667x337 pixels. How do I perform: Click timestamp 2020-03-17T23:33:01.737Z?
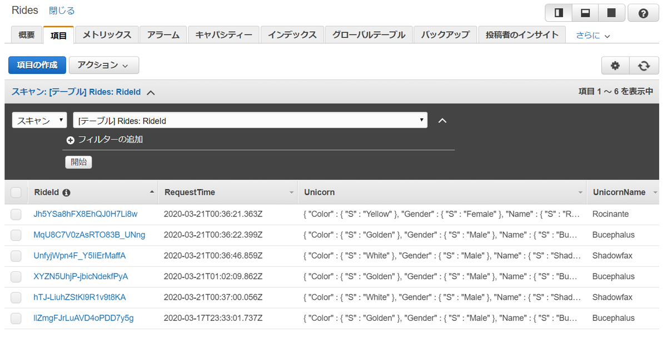213,319
